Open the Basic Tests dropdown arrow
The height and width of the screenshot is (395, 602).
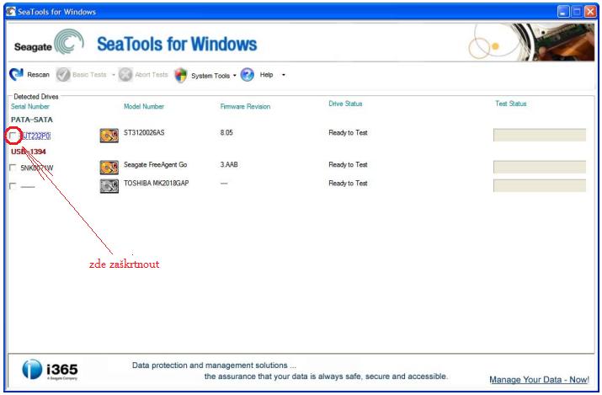point(114,75)
